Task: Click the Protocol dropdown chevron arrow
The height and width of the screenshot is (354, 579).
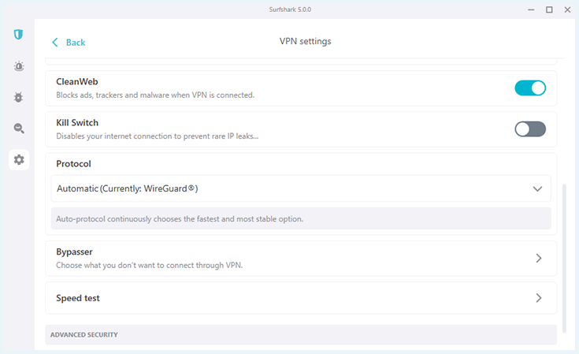Action: tap(537, 188)
